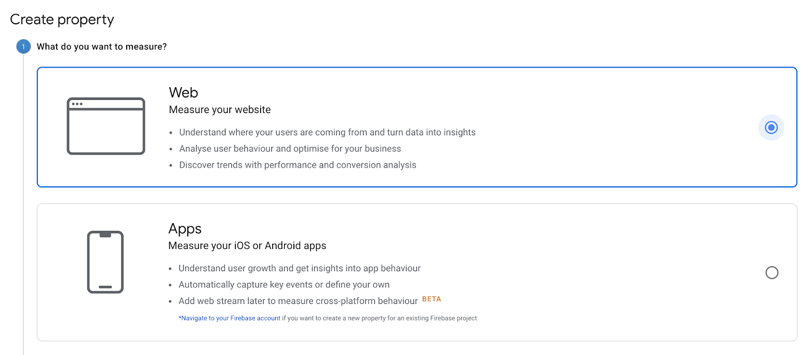Click the "What do you want to measure?" step label
The height and width of the screenshot is (355, 808).
[102, 46]
